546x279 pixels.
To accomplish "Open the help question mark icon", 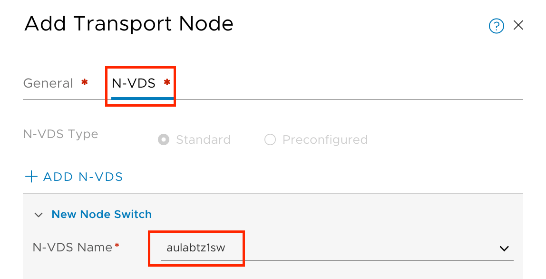I will pos(496,26).
